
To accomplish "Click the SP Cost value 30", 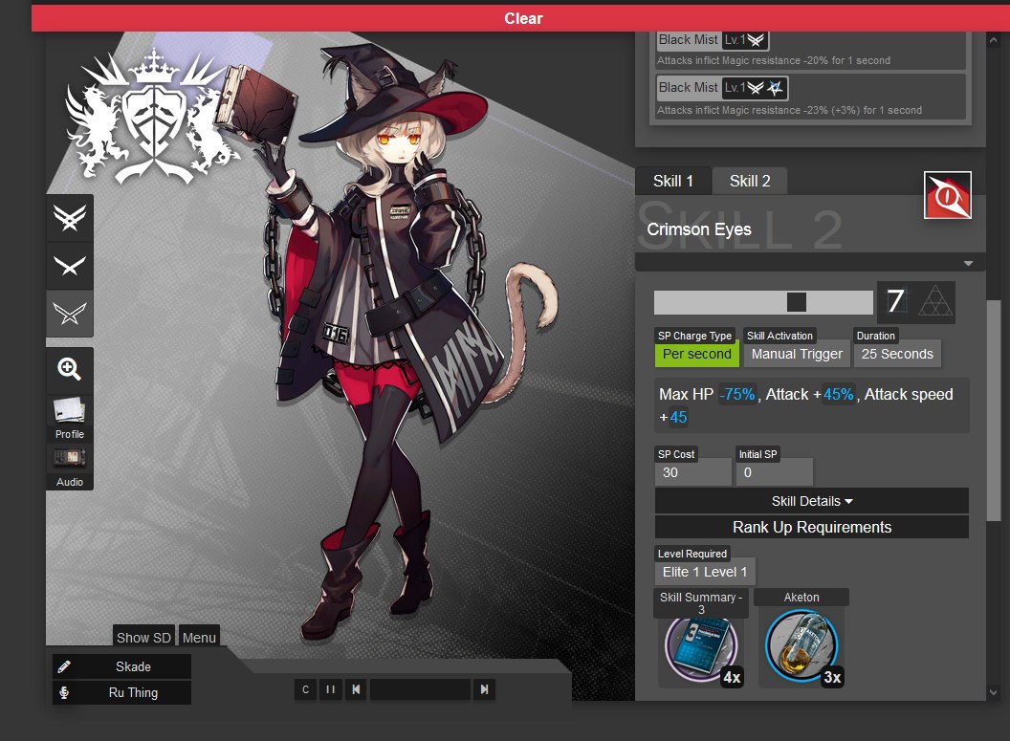I will point(693,472).
